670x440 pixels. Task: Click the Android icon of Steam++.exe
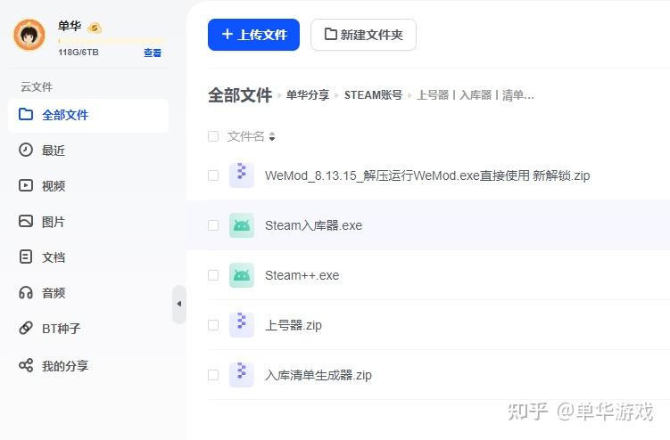[x=242, y=275]
